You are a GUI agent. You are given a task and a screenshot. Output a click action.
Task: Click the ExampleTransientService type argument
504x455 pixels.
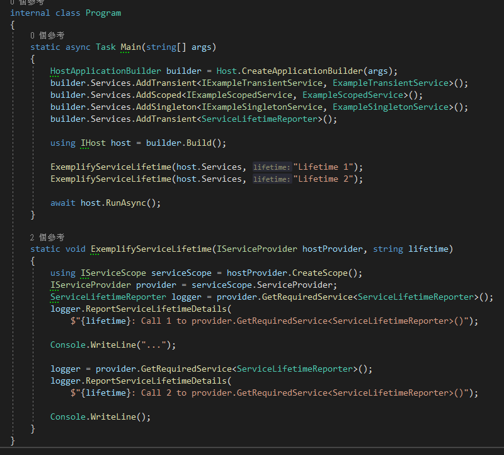[x=391, y=83]
